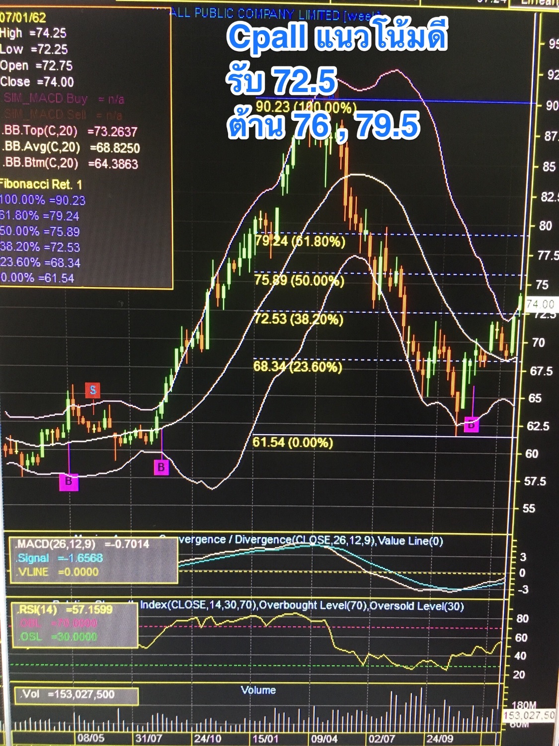Select the 72.53 (38.20%) Fibonacci level label
559x746 pixels.
(x=299, y=318)
